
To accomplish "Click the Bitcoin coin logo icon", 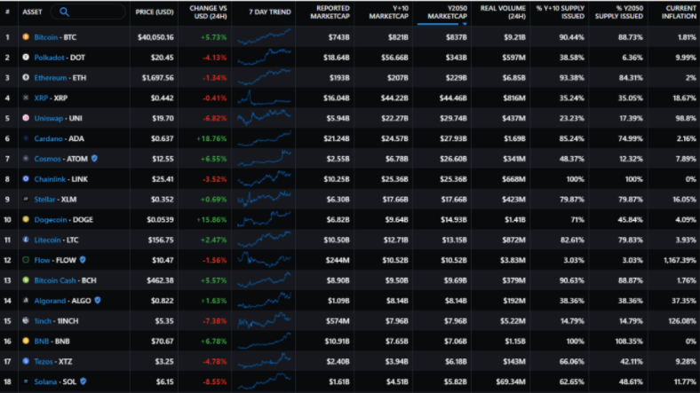I will pos(26,37).
